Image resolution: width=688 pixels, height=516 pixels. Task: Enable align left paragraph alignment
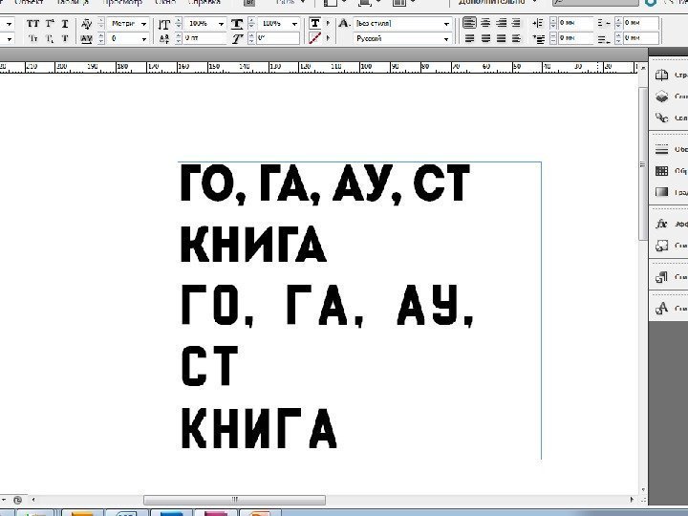pyautogui.click(x=469, y=21)
